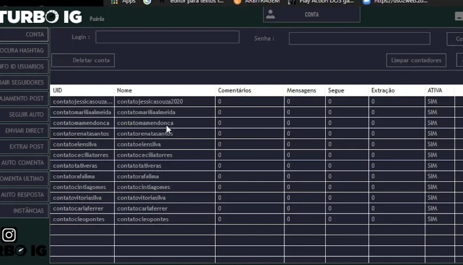Click the Limpar contadores button
This screenshot has height=265, width=463.
coord(416,61)
